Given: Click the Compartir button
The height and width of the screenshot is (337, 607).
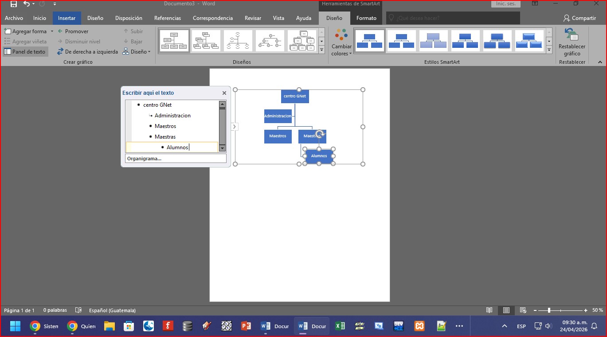Looking at the screenshot, I should click(580, 18).
